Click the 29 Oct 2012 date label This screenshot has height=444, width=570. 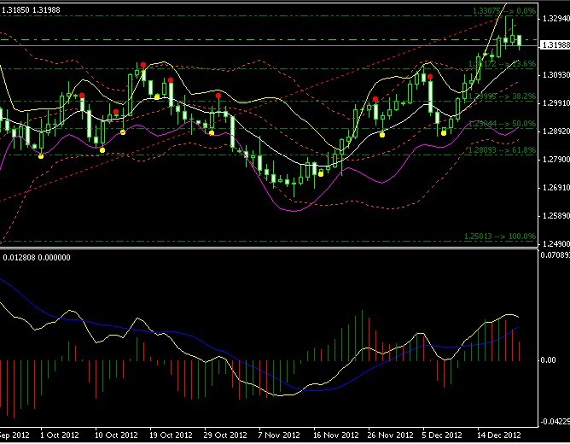click(225, 435)
